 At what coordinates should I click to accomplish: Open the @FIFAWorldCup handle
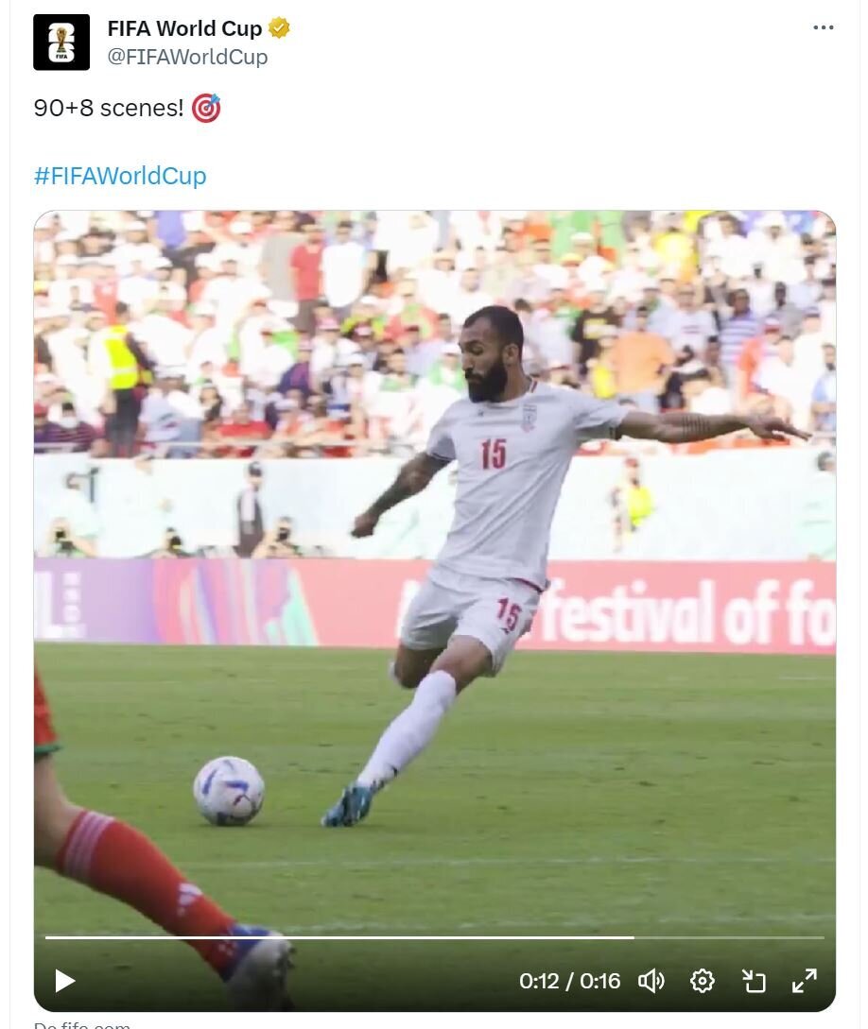pos(187,57)
